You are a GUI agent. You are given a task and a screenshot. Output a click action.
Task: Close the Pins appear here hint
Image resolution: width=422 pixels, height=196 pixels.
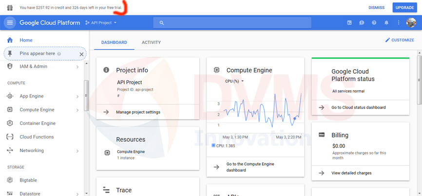pos(81,54)
